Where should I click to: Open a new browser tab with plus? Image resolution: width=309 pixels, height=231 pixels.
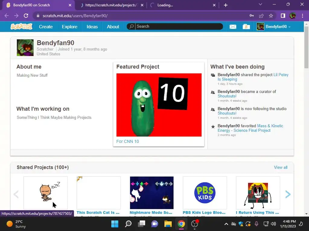[226, 5]
